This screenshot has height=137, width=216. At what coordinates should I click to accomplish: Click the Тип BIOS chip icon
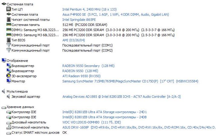pyautogui.click(x=8, y=40)
